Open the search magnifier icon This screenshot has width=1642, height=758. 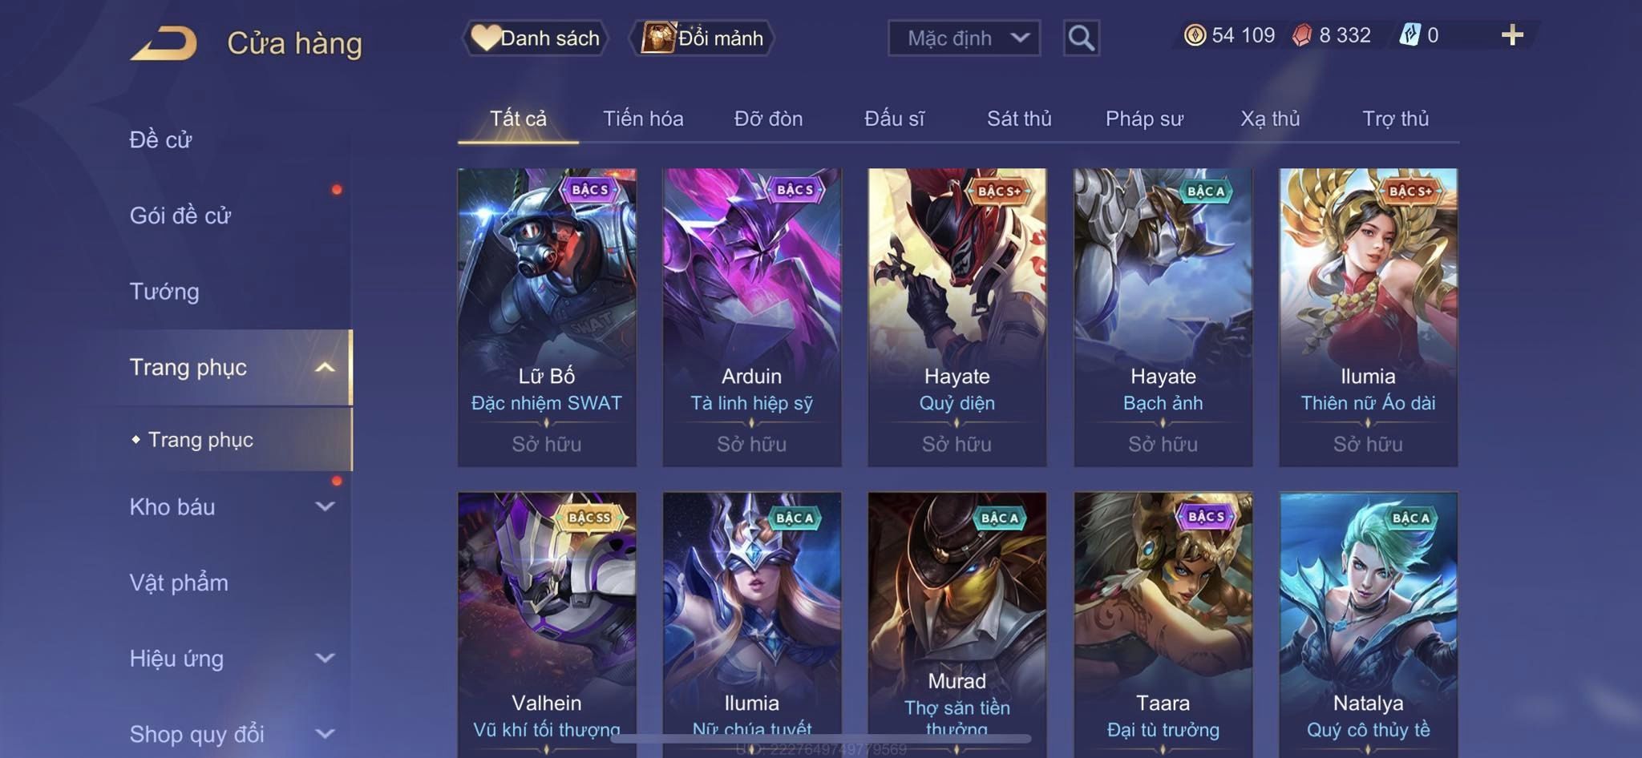(x=1081, y=38)
